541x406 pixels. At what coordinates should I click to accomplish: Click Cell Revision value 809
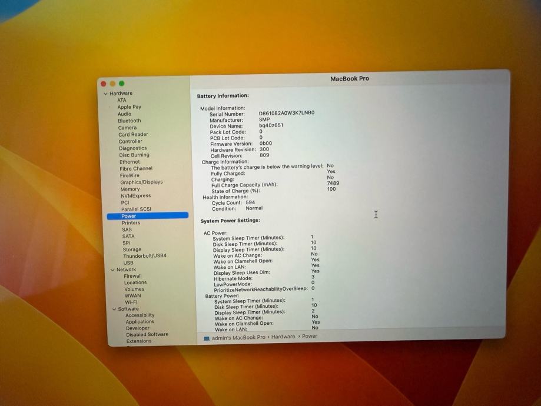(264, 155)
